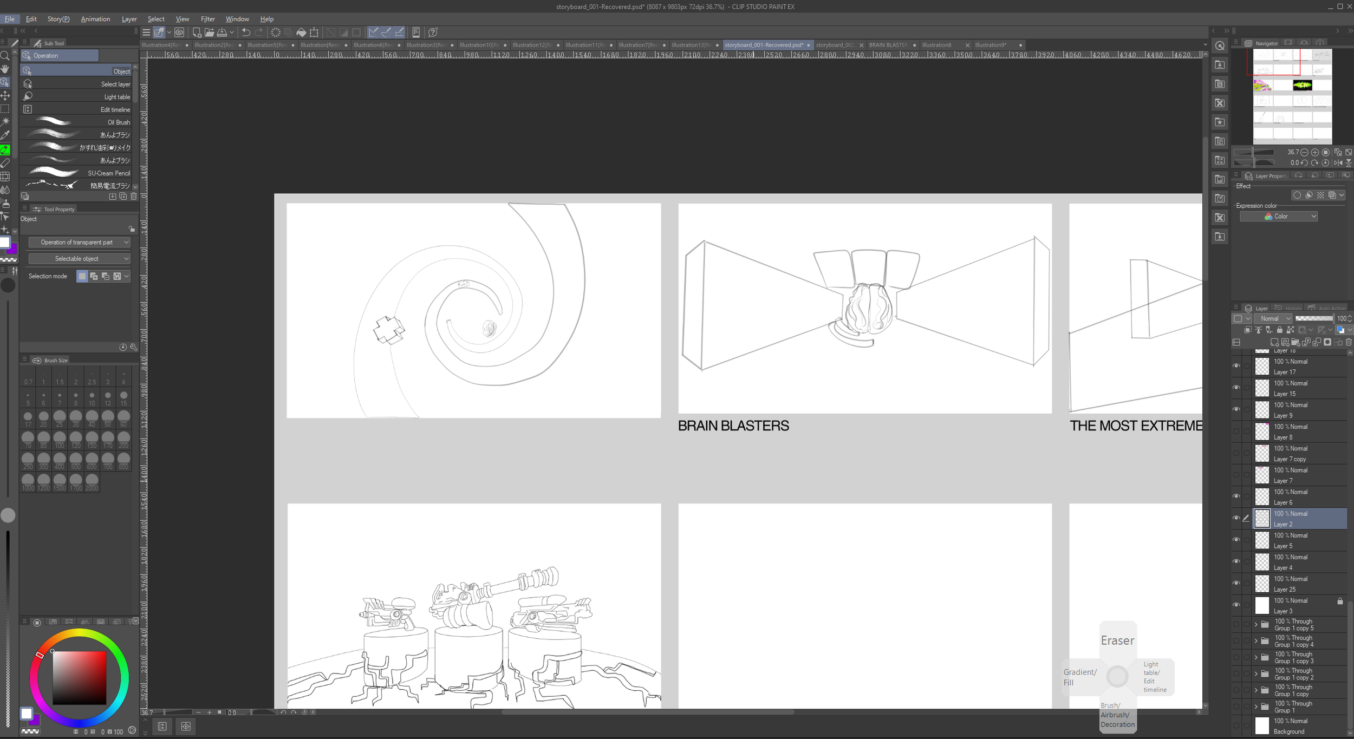Select the Auto select magic wand tool

(x=5, y=122)
